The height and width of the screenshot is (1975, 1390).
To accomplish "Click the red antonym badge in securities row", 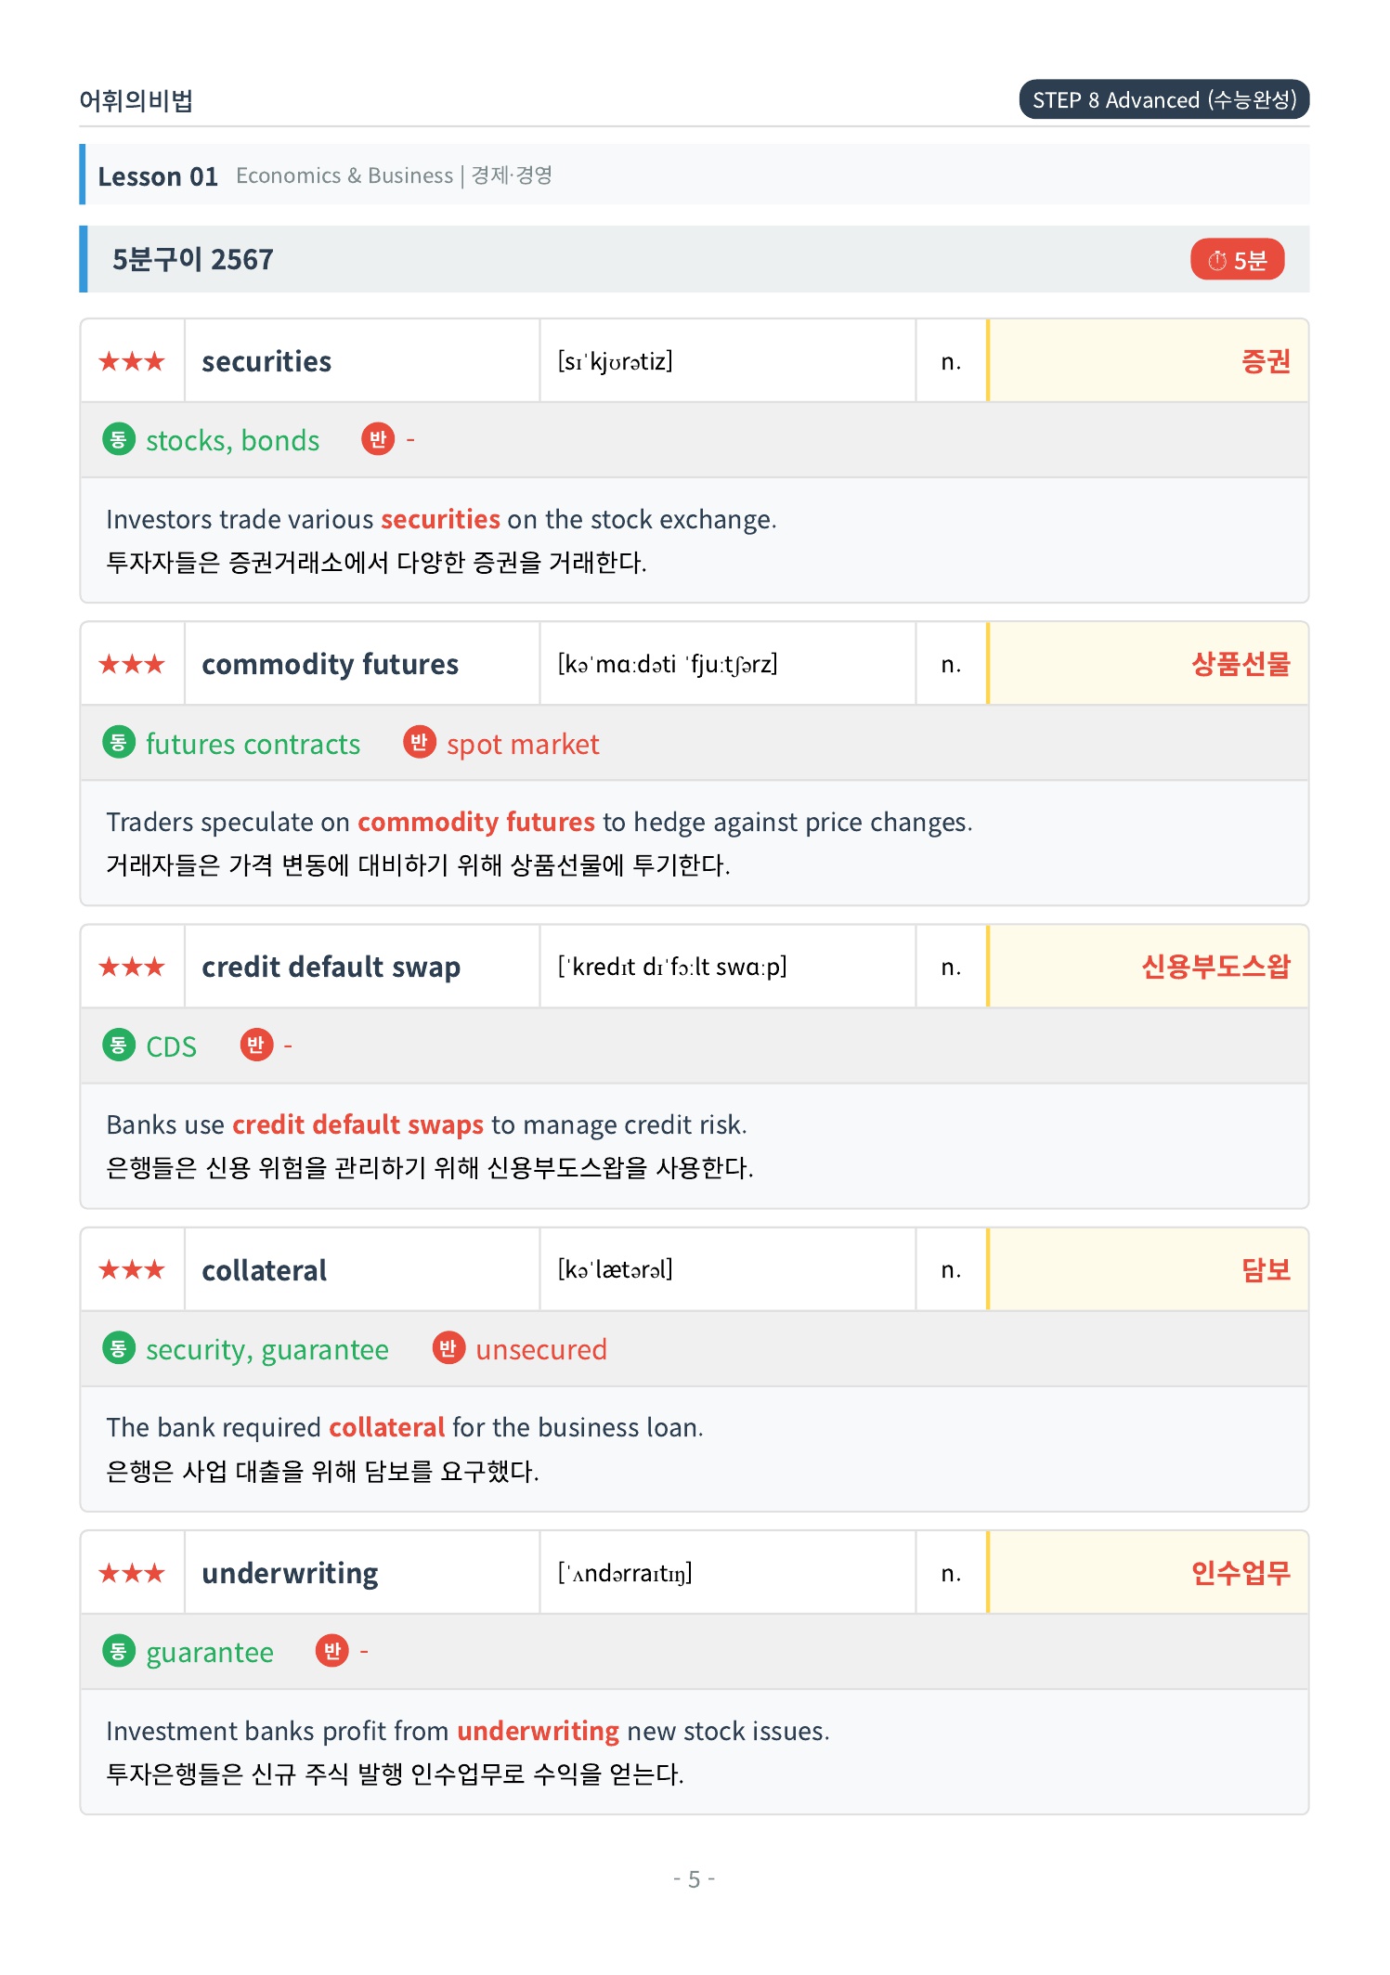I will tap(378, 439).
